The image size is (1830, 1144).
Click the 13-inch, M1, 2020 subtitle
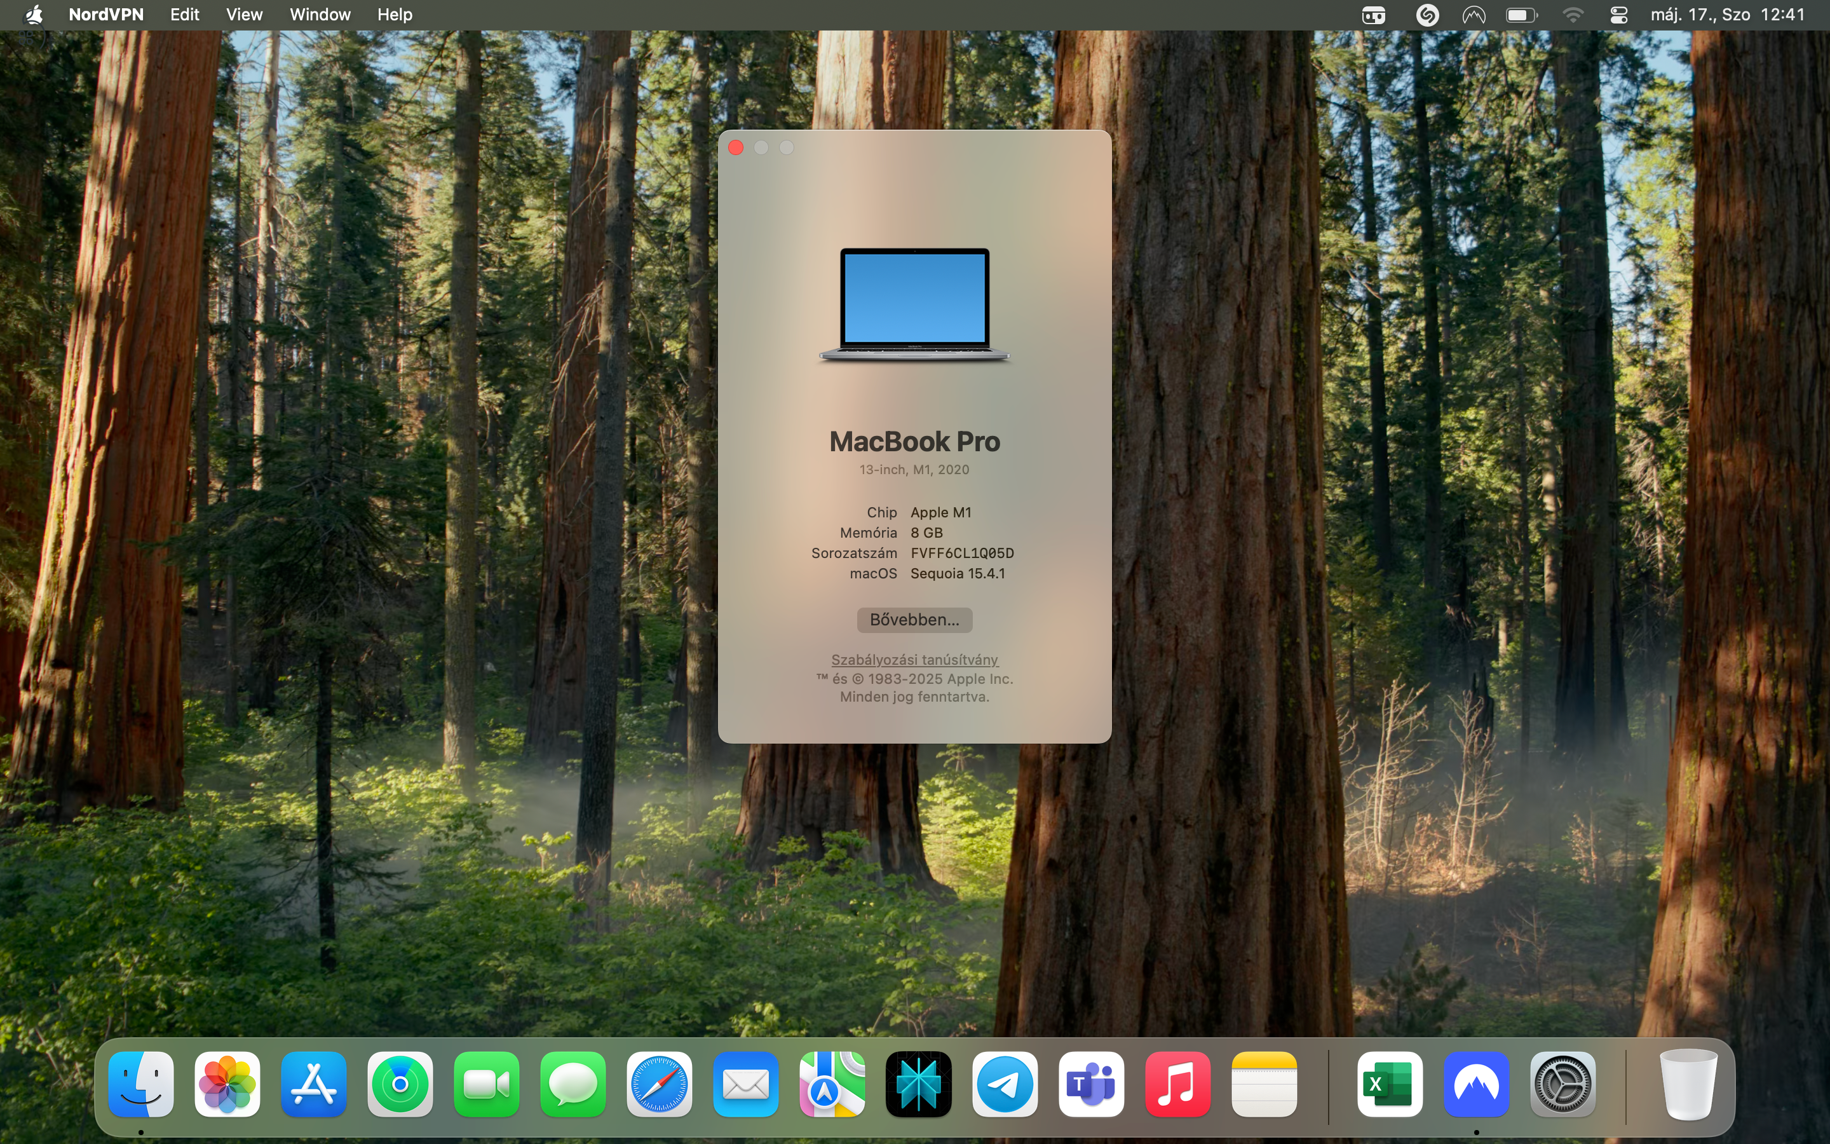pyautogui.click(x=914, y=470)
